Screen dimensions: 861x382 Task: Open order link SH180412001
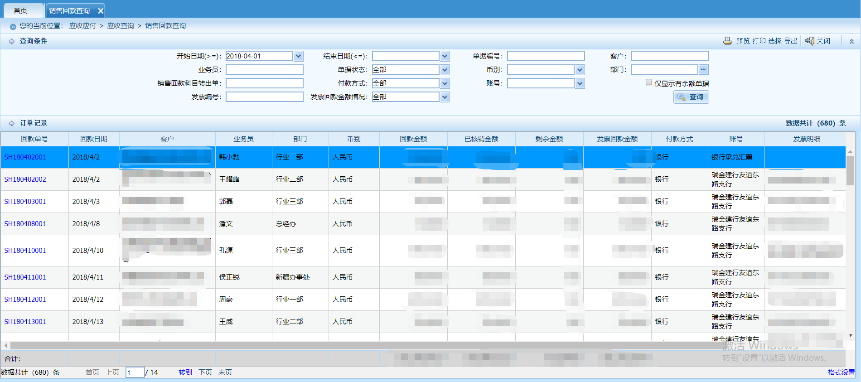coord(25,300)
